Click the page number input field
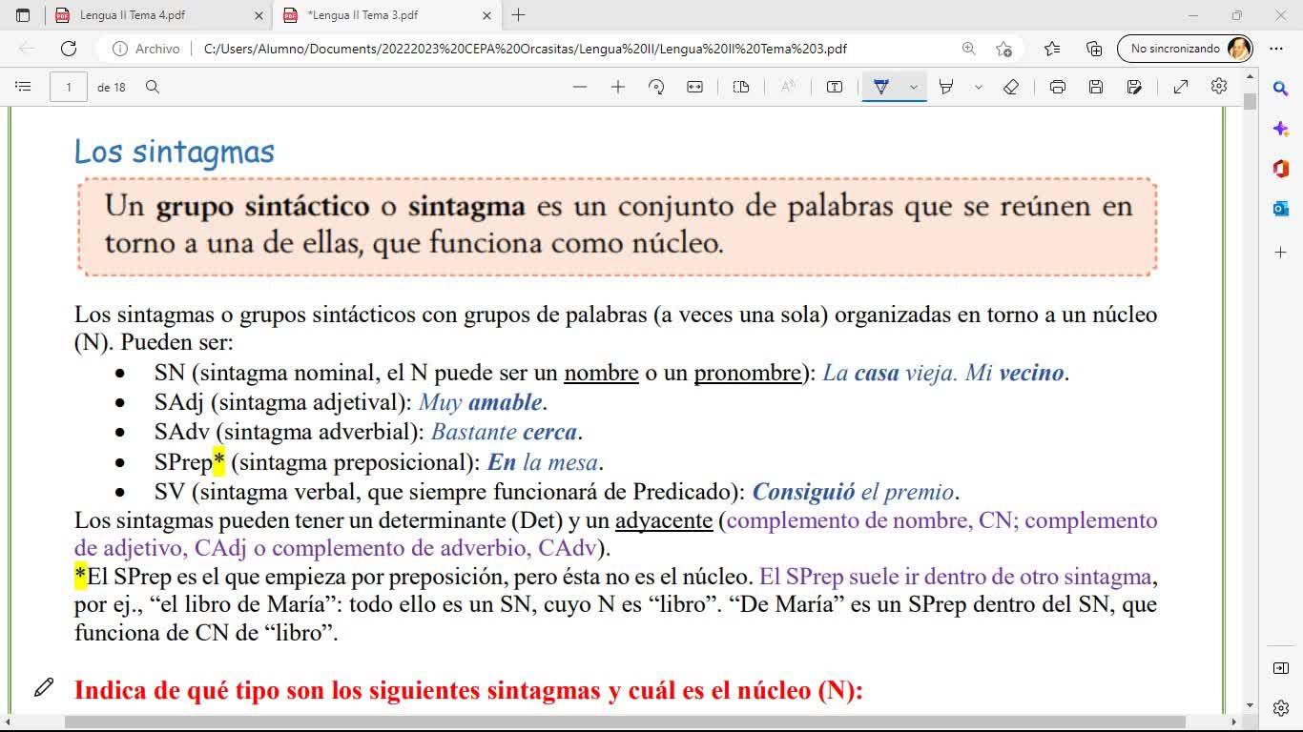 tap(69, 87)
